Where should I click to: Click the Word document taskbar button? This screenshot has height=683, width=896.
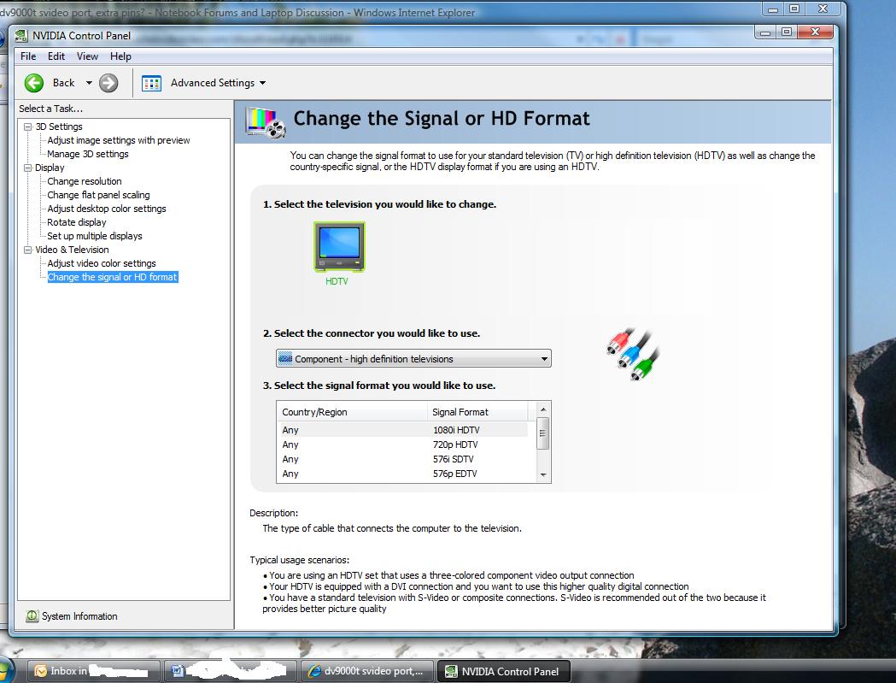pyautogui.click(x=231, y=671)
